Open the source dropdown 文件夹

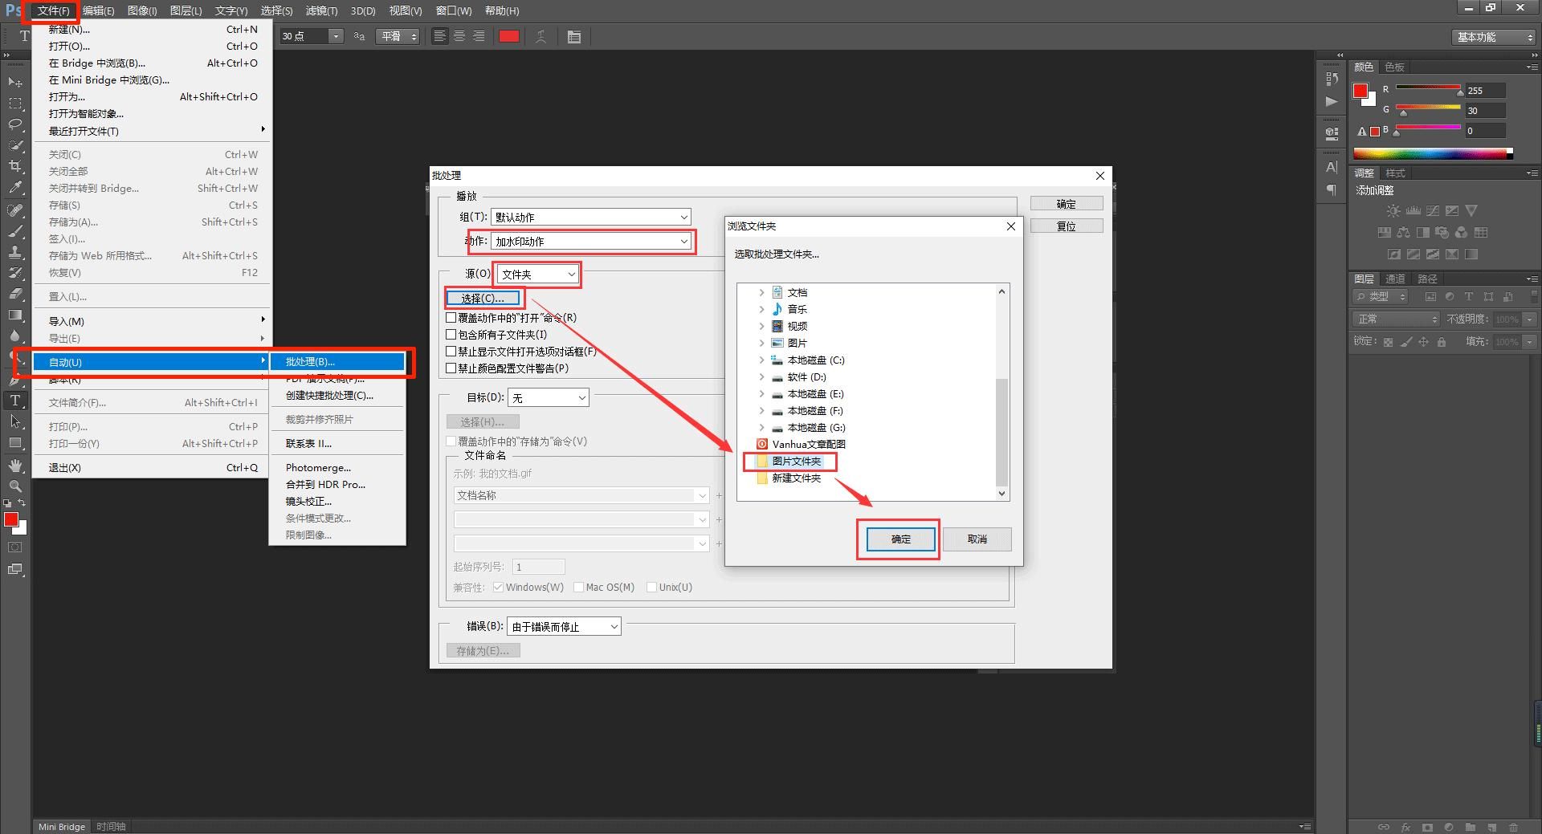[537, 274]
